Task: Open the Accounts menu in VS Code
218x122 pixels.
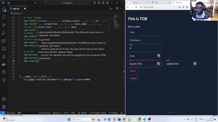Action: 4,99
